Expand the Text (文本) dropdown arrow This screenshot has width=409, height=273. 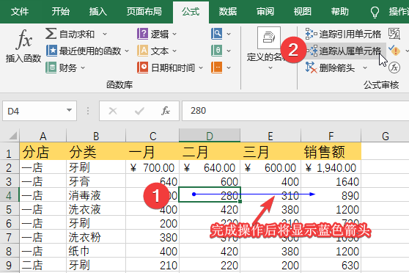(x=174, y=51)
